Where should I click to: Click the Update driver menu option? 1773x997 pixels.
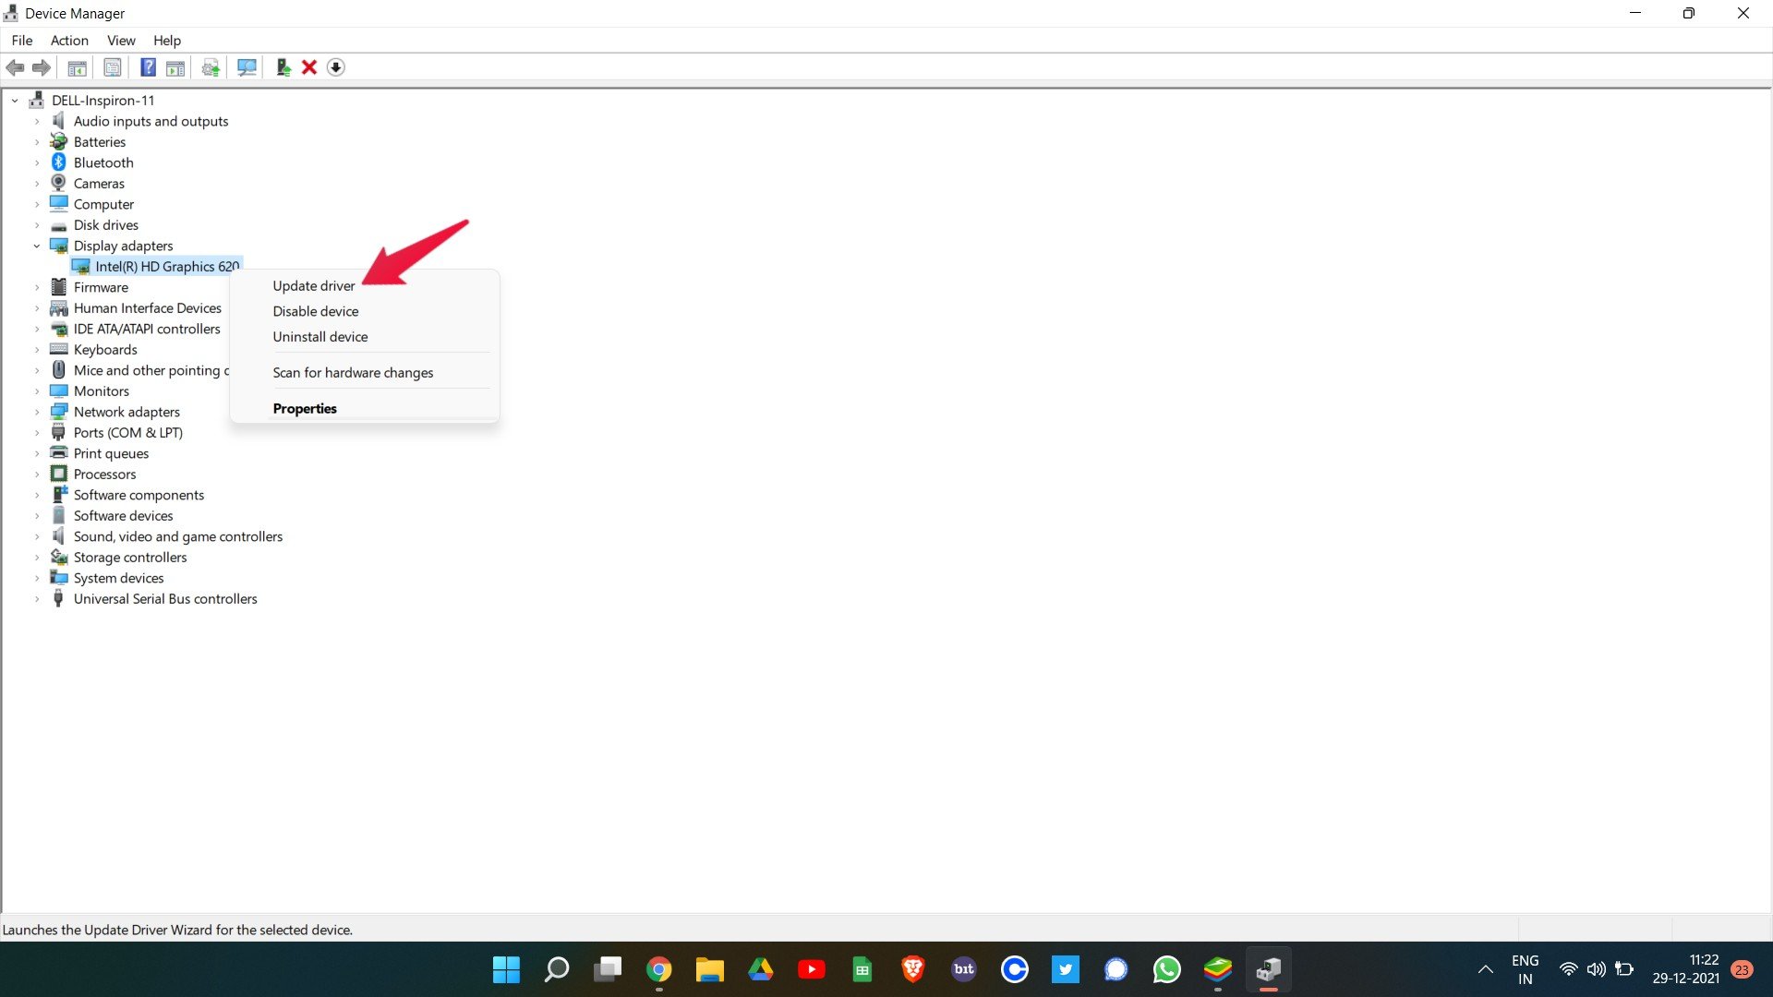pos(313,285)
